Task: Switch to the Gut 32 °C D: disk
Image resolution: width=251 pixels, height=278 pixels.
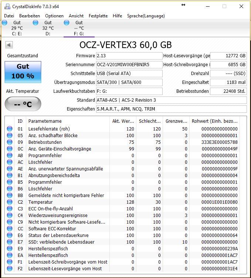Action: pyautogui.click(x=48, y=28)
